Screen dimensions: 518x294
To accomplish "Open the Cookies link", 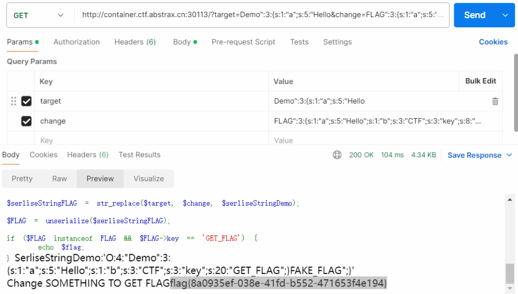I will pyautogui.click(x=493, y=42).
